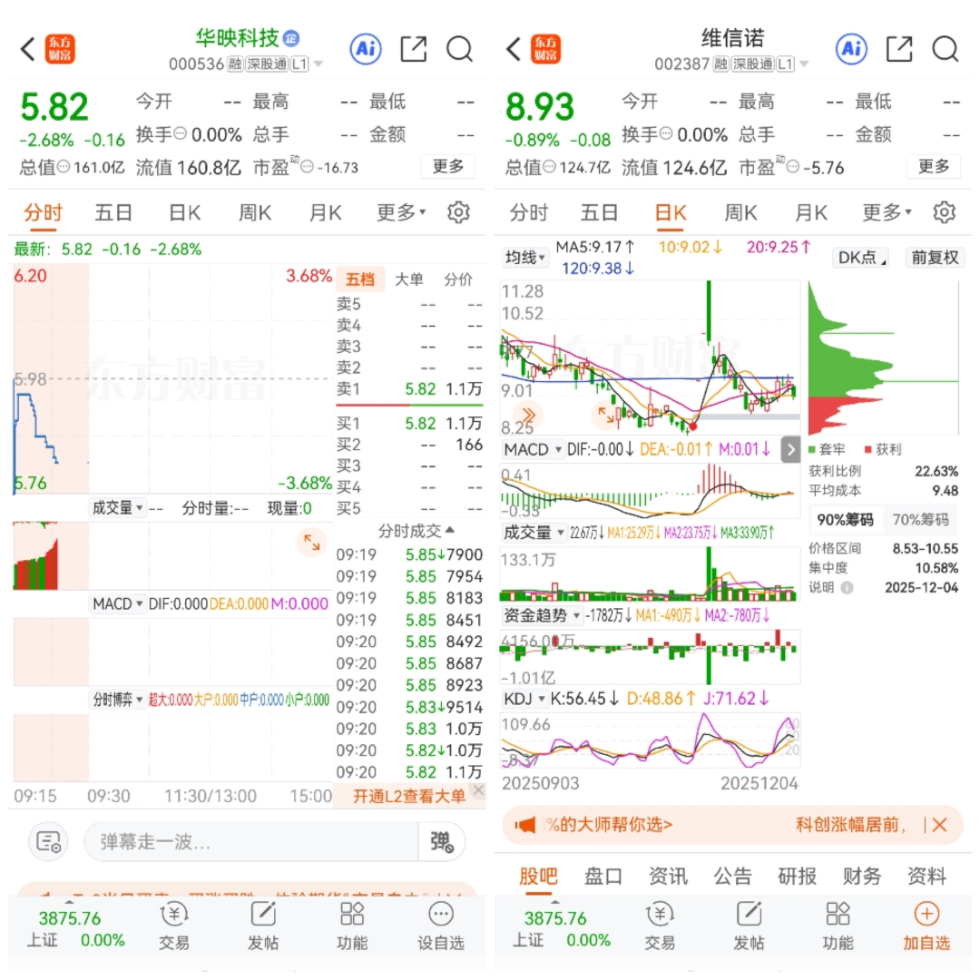Open 成交量 dropdown on 维信诺 chart
The width and height of the screenshot is (980, 980).
[534, 533]
